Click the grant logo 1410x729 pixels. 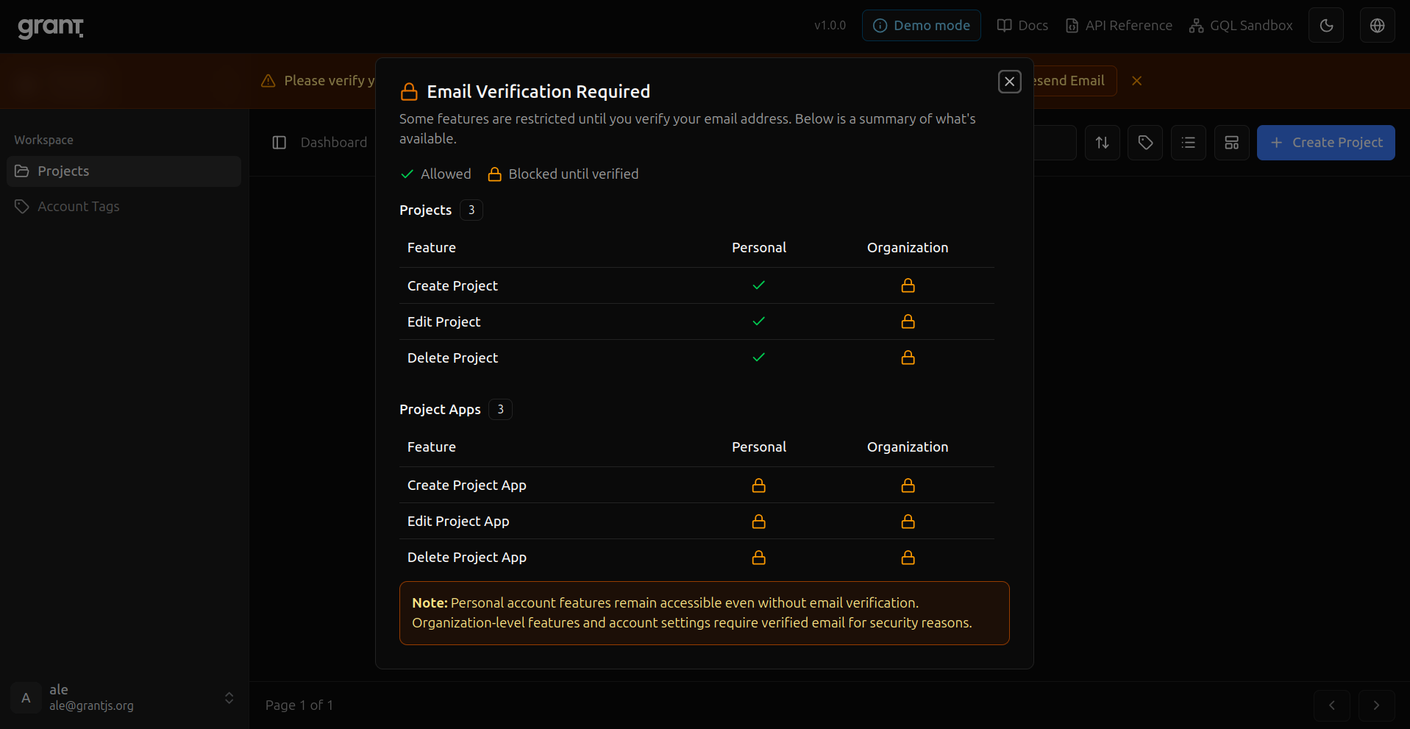pos(51,27)
